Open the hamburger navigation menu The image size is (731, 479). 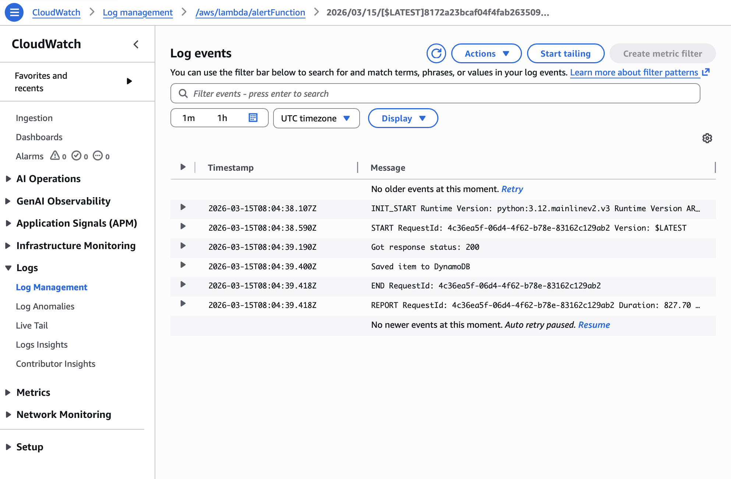pyautogui.click(x=14, y=12)
